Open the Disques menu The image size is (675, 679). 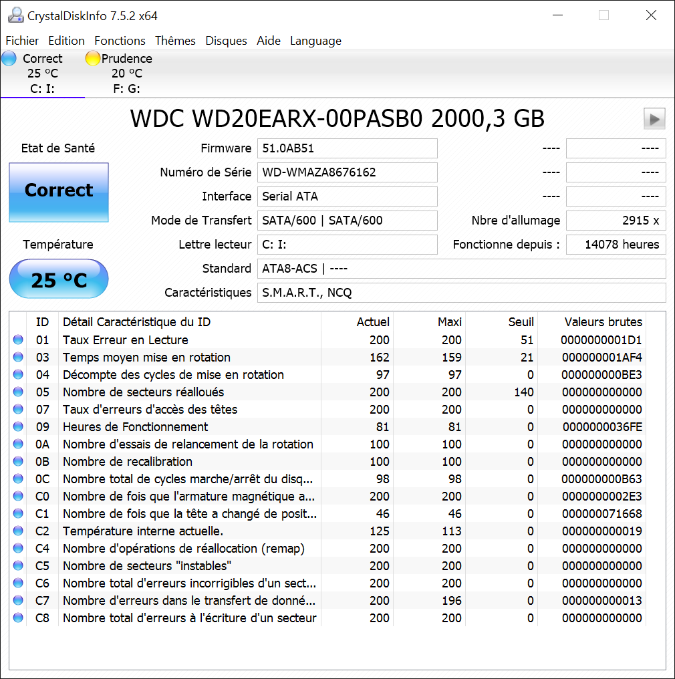pos(226,41)
